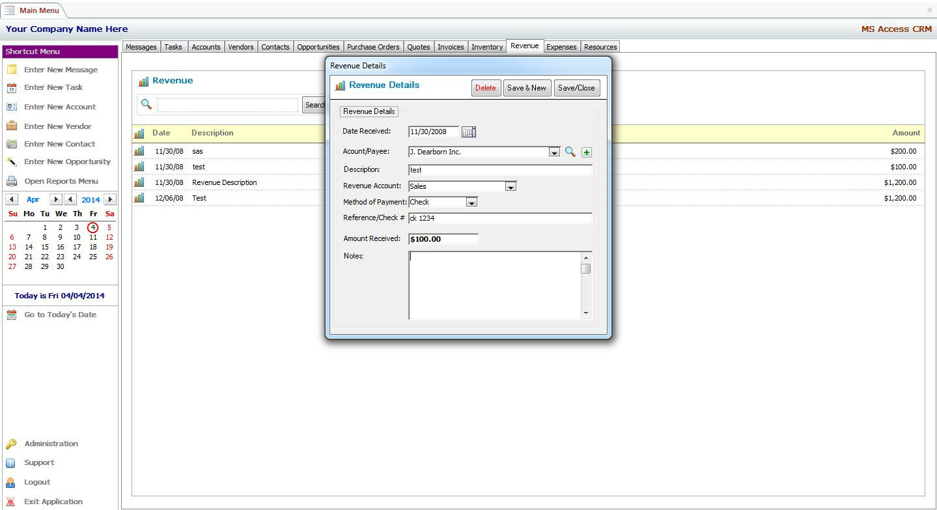The image size is (937, 510).
Task: Click the search magnifier icon in Revenue list
Action: 147,104
